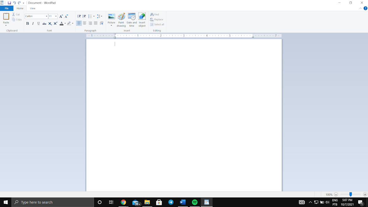The height and width of the screenshot is (207, 368).
Task: Open the File menu
Action: click(x=6, y=8)
